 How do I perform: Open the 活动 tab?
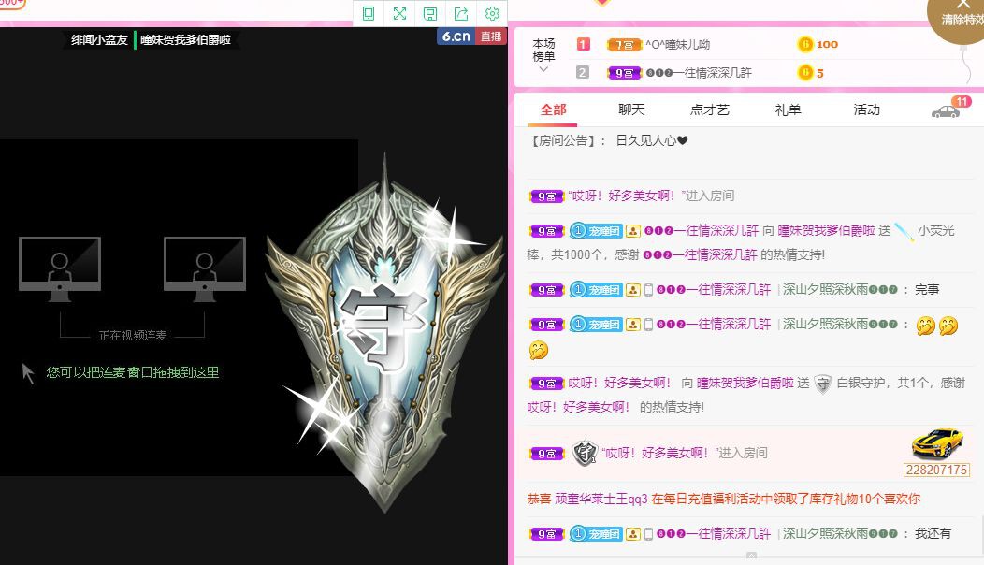(x=867, y=109)
